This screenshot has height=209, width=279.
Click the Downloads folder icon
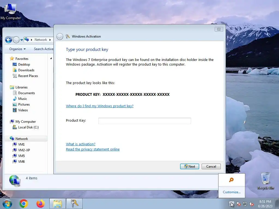pyautogui.click(x=15, y=70)
